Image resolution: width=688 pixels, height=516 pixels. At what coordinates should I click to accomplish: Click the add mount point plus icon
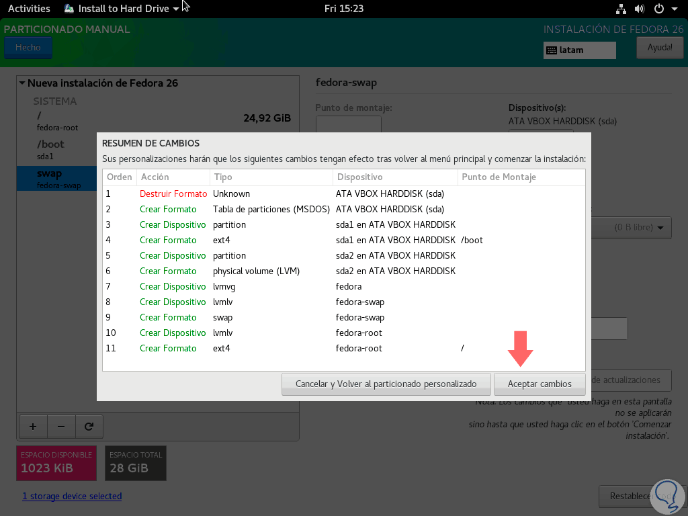point(33,427)
